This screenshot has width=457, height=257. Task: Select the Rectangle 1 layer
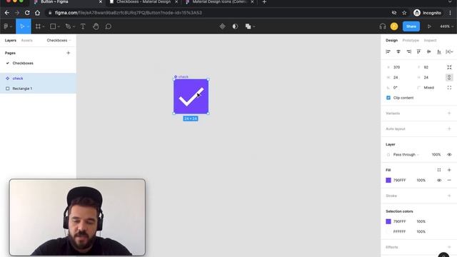click(38, 89)
